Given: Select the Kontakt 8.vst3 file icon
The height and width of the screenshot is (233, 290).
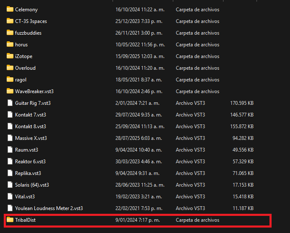Looking at the screenshot, I should [10, 126].
